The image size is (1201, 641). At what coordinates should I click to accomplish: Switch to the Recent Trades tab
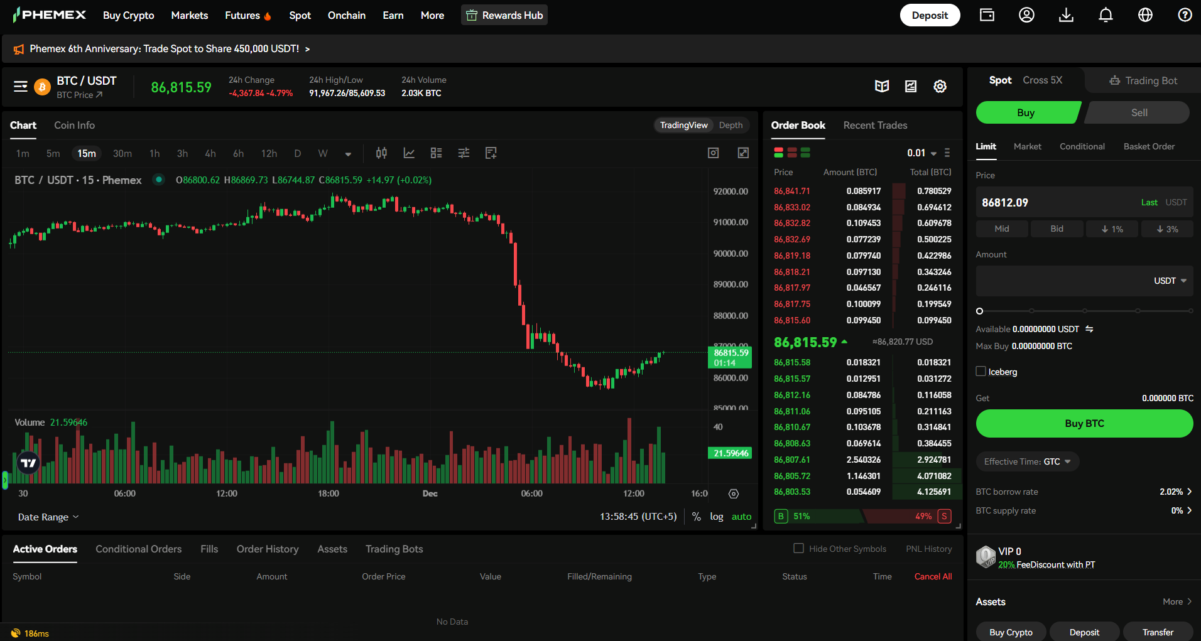coord(875,125)
